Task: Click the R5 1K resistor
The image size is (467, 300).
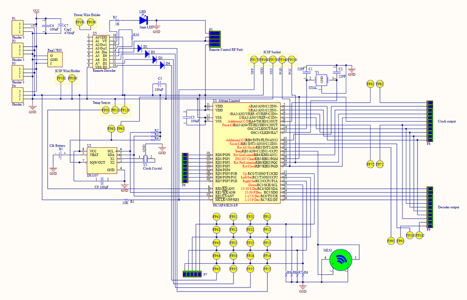Action: click(x=117, y=20)
